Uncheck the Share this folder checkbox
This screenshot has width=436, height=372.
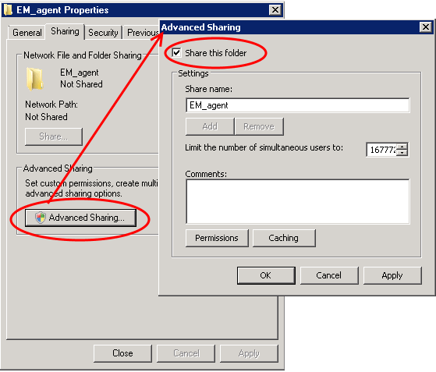[x=176, y=52]
